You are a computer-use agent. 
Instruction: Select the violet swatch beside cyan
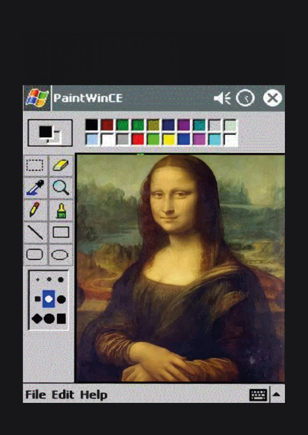(199, 139)
